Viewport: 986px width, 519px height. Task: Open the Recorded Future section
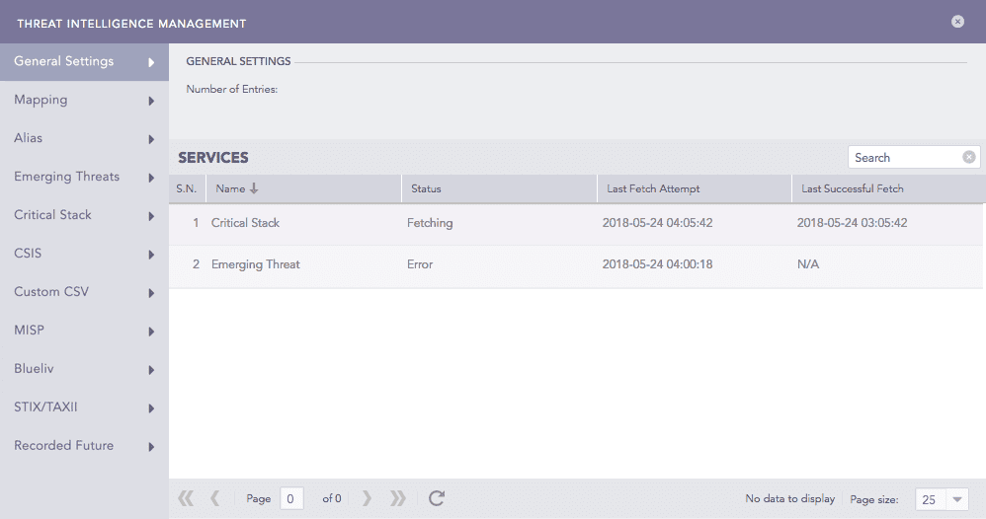pos(84,445)
